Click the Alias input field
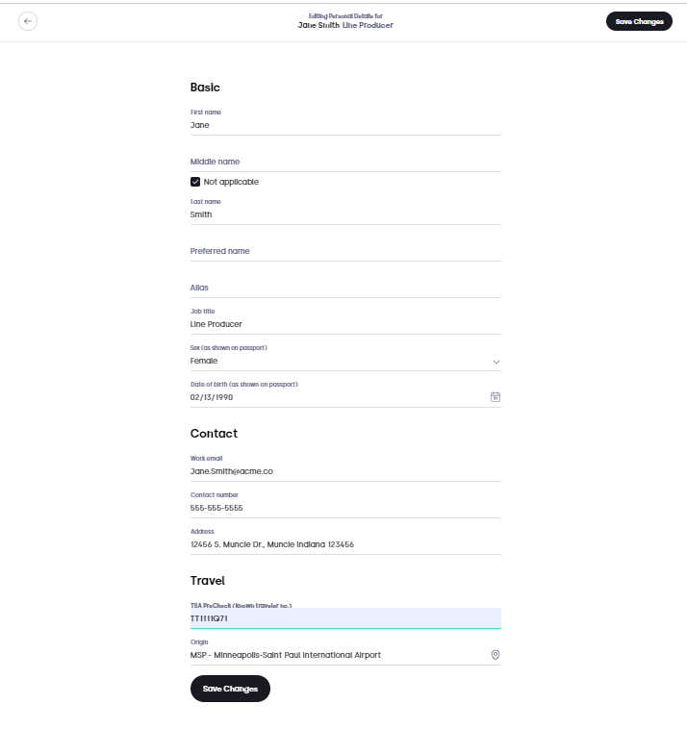 click(345, 288)
